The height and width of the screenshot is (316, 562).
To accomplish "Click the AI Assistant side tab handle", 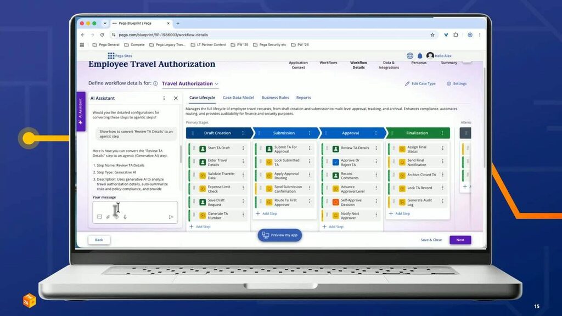I will pyautogui.click(x=81, y=111).
